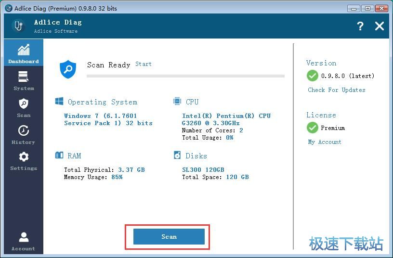Click the Number of Cores value 2
The width and height of the screenshot is (393, 258).
[x=241, y=130]
